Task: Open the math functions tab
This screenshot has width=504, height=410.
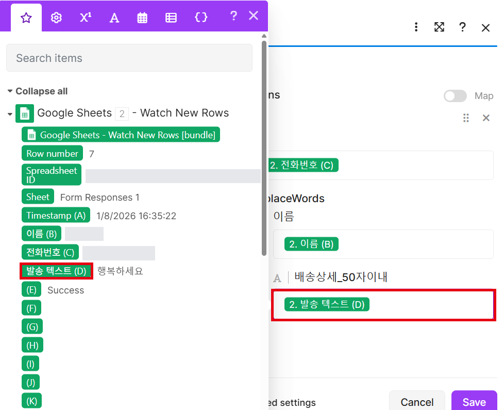Action: tap(86, 18)
